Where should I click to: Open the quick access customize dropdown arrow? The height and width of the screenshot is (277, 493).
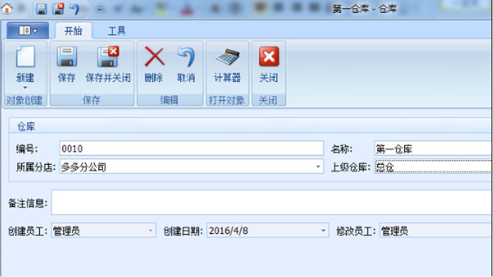[x=99, y=9]
